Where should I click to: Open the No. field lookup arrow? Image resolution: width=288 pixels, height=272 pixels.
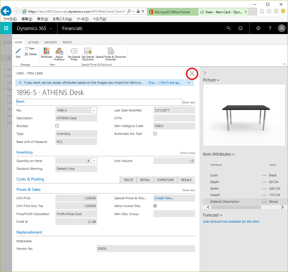94,110
